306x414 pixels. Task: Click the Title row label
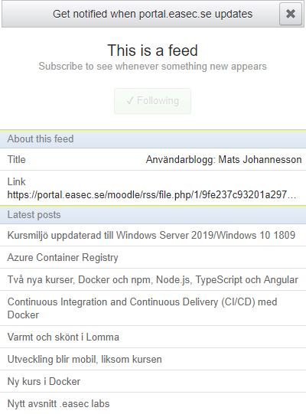(16, 159)
